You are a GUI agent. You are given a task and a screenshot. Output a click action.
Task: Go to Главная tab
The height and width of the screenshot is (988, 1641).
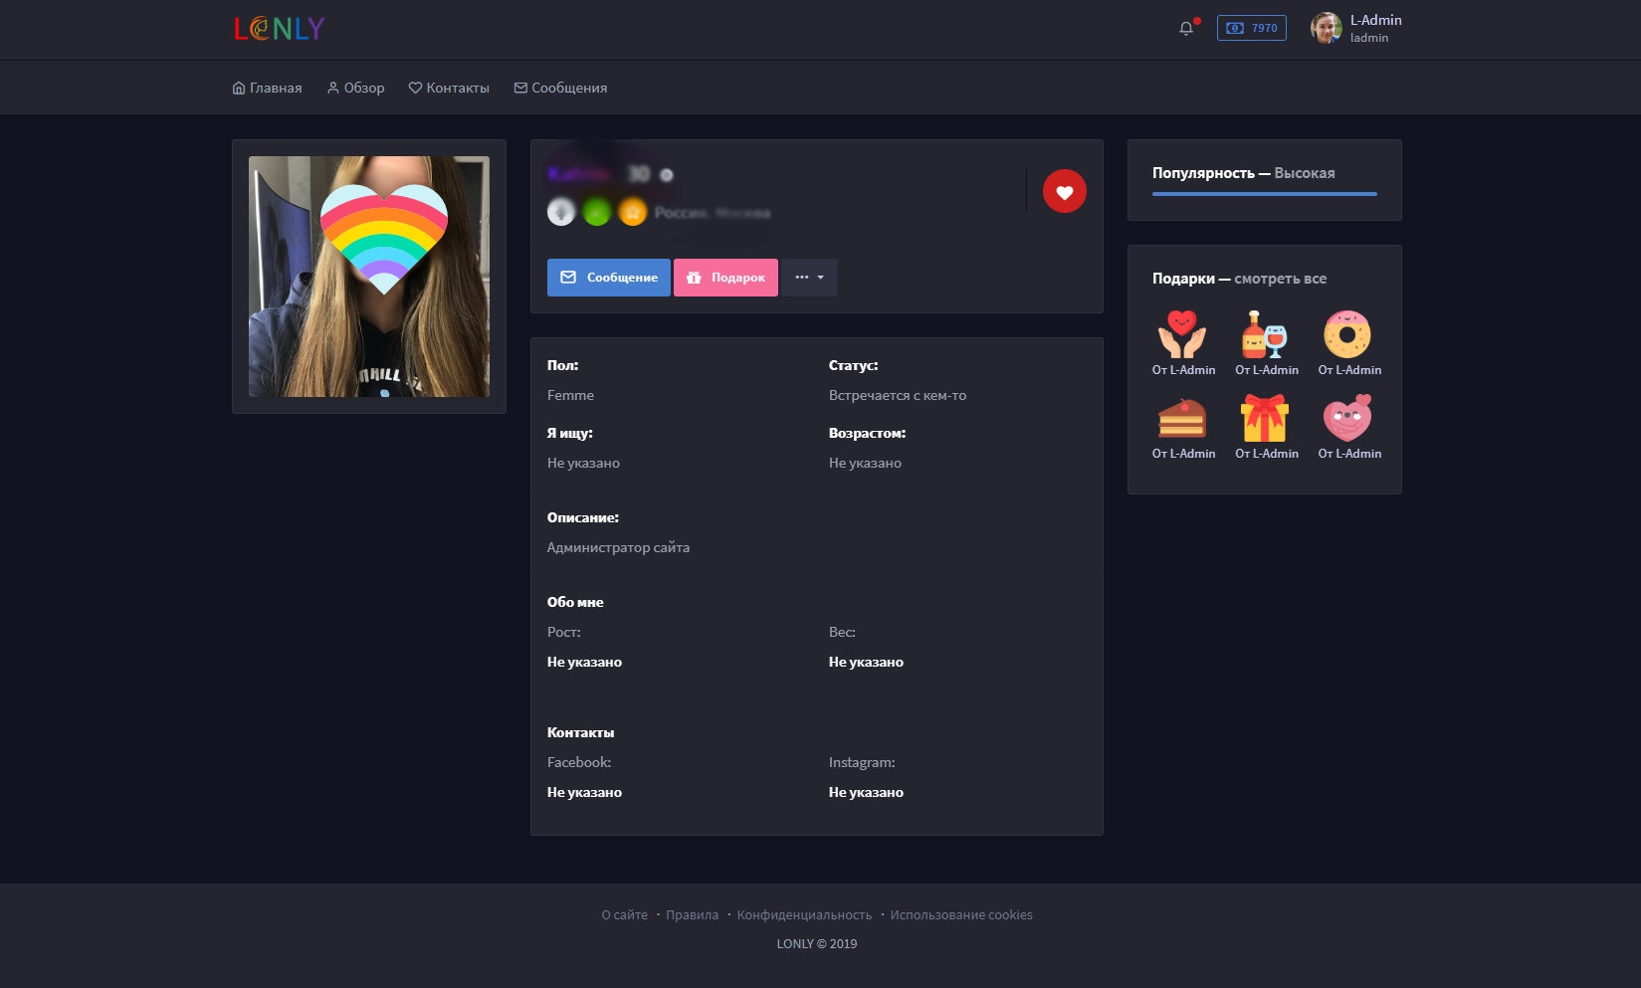tap(267, 88)
